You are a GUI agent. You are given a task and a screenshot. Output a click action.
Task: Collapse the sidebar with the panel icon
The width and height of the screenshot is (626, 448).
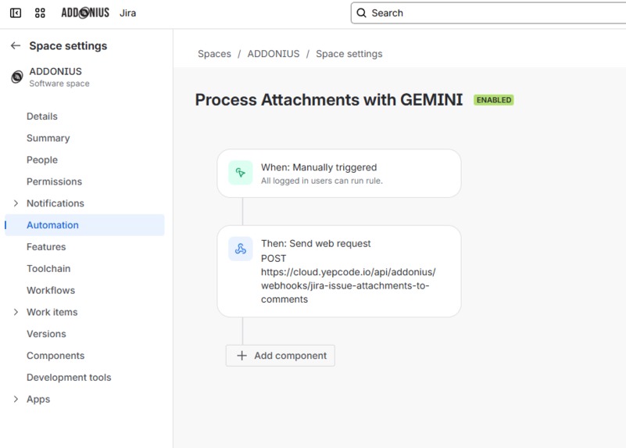click(16, 13)
